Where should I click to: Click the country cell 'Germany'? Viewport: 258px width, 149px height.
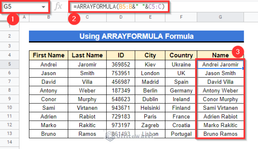[181, 91]
